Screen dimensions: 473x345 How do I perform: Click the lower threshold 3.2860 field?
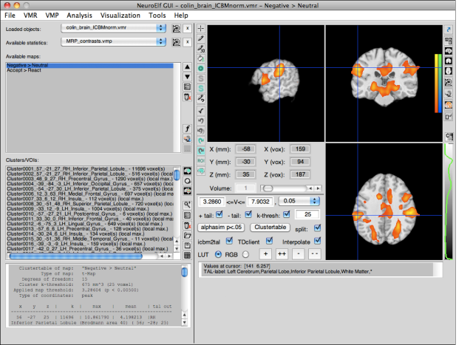point(212,202)
